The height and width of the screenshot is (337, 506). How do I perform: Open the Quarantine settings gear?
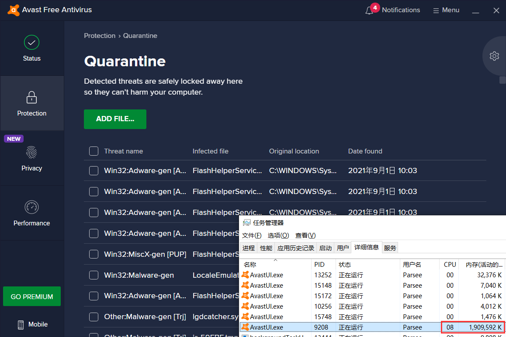pos(494,56)
